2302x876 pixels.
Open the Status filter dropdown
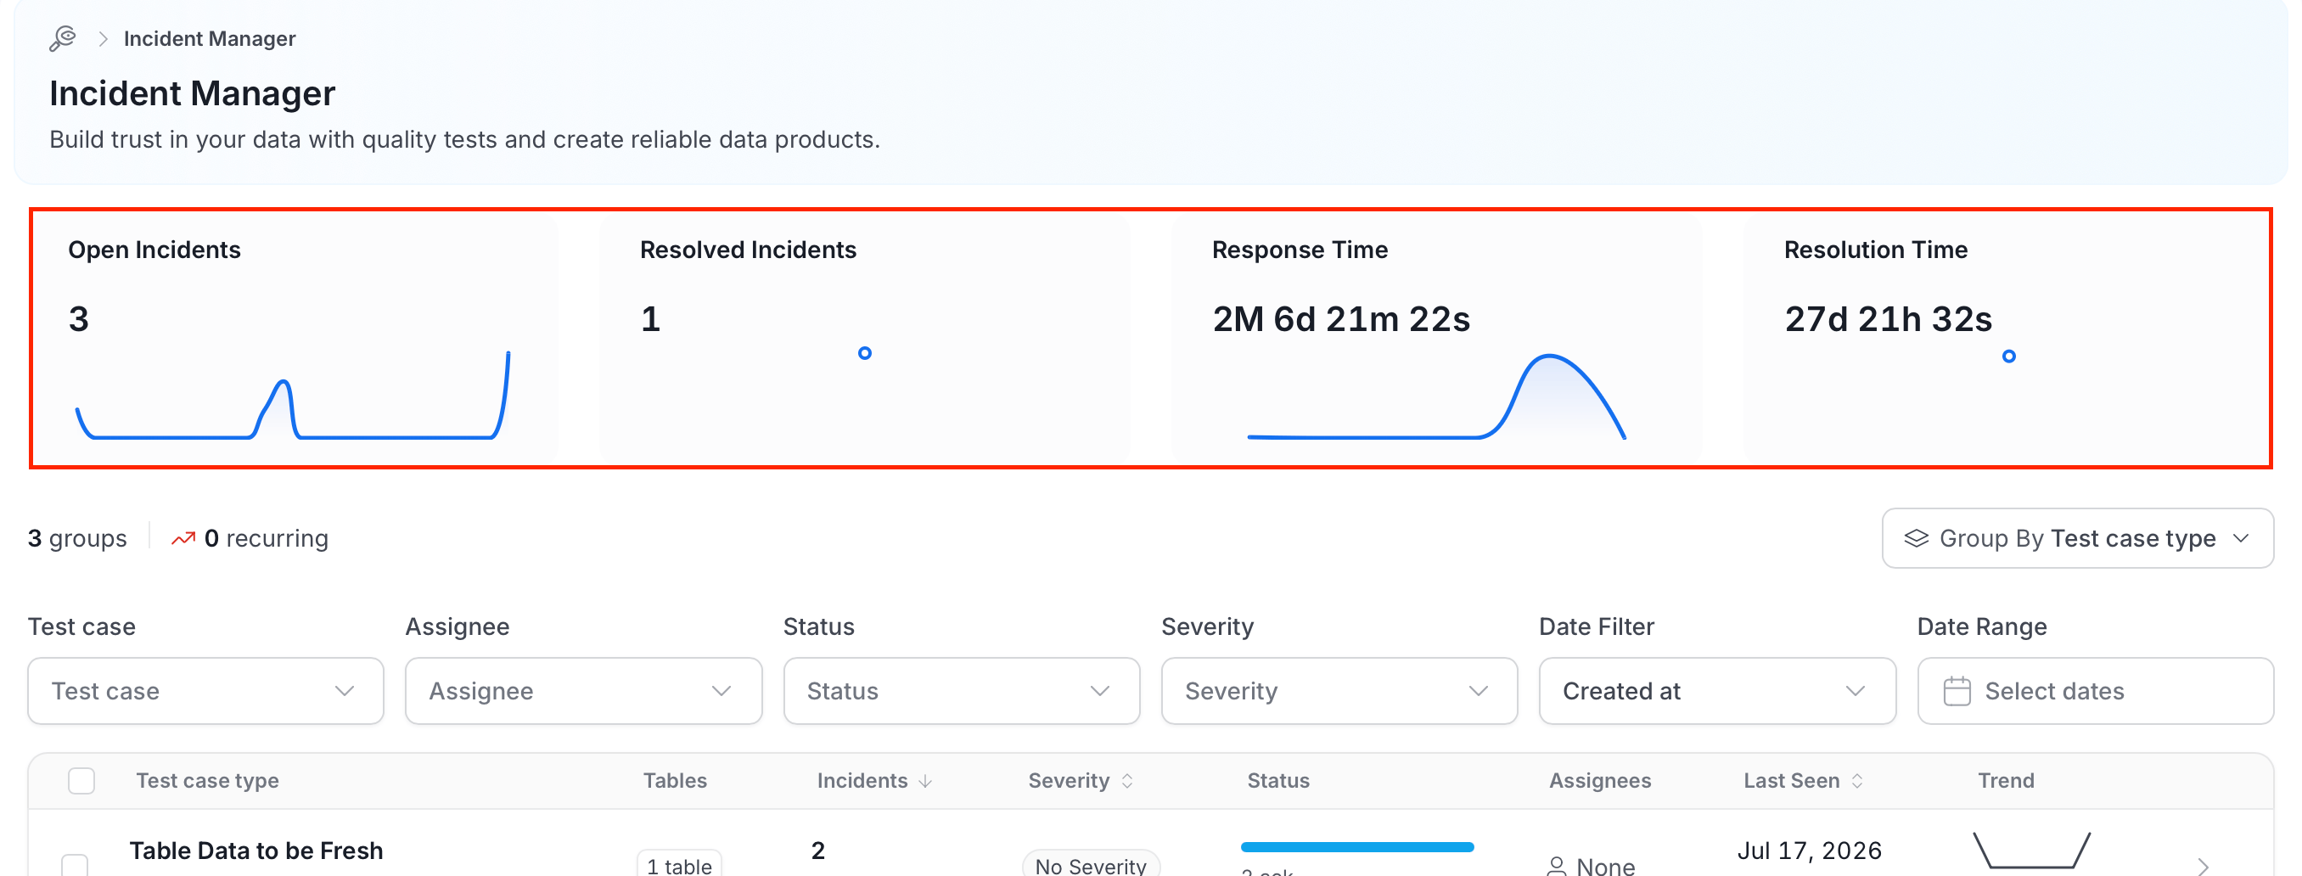(x=962, y=691)
